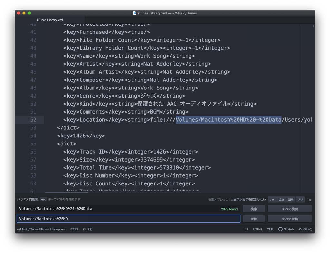Click the window title iTunes Library.xml — ~/Music/iTunes

tap(167, 13)
